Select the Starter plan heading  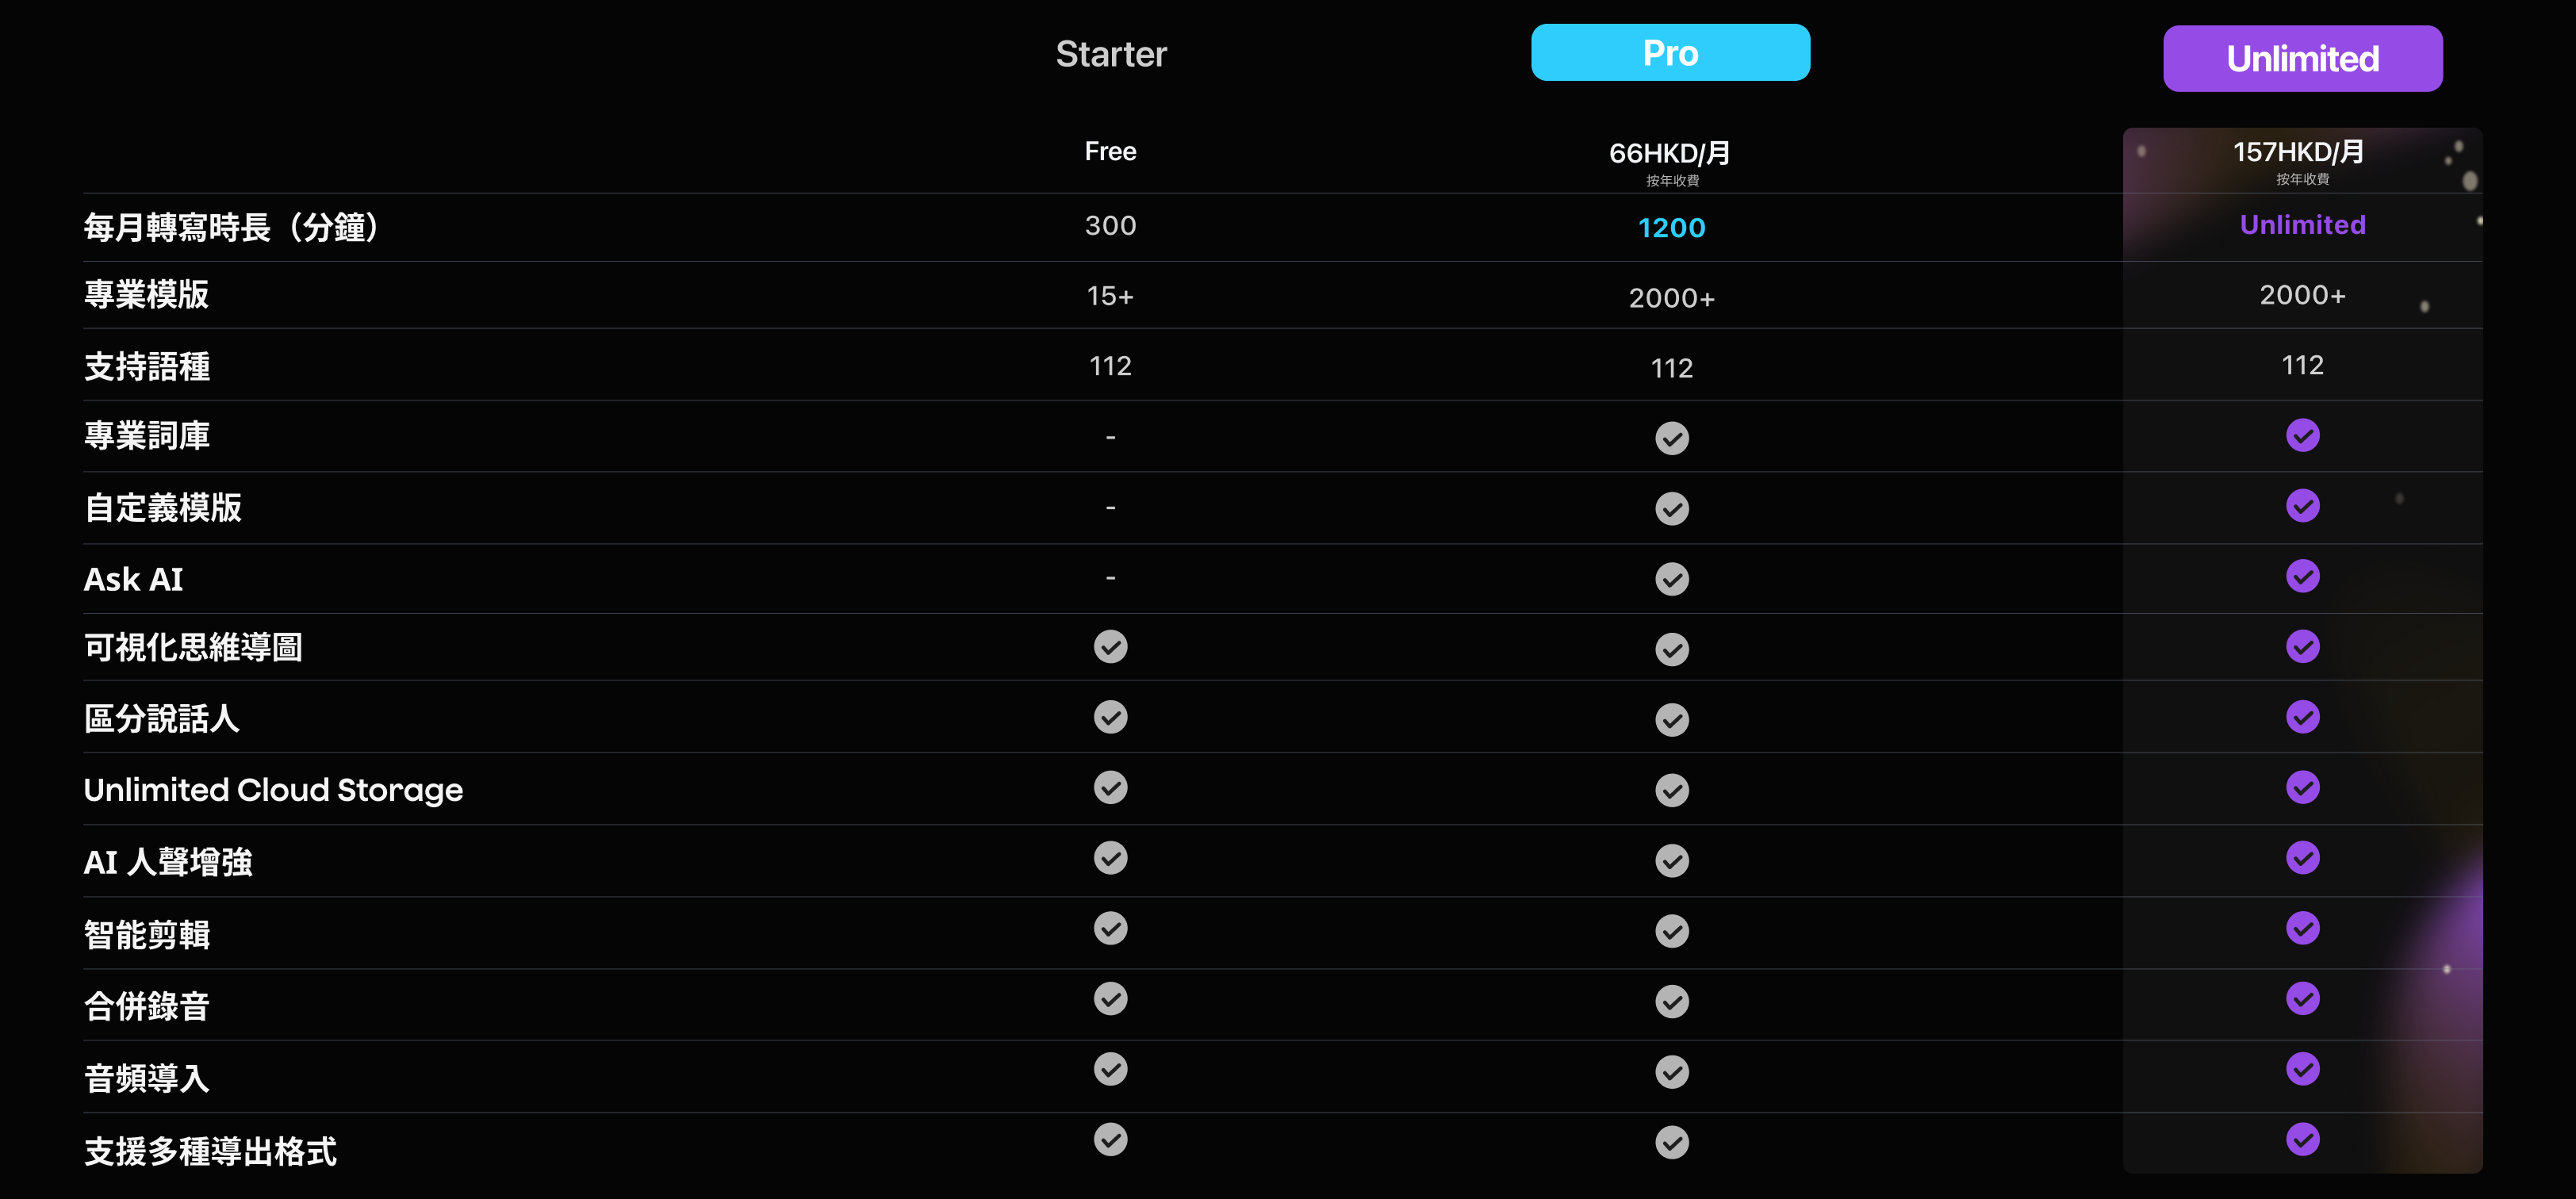click(1111, 54)
